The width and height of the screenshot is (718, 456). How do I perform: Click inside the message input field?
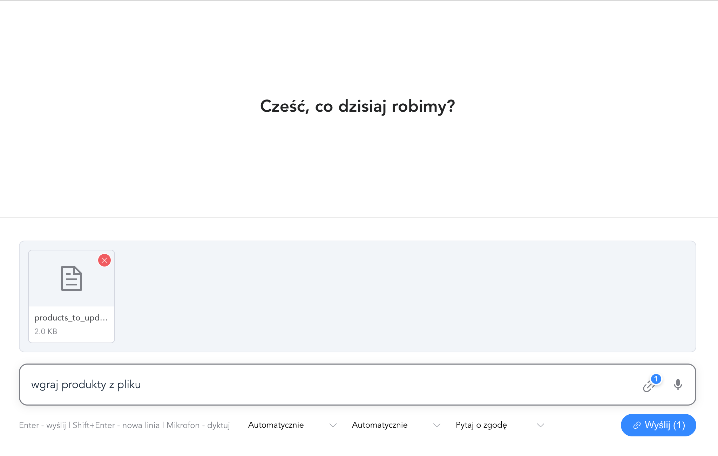point(316,384)
